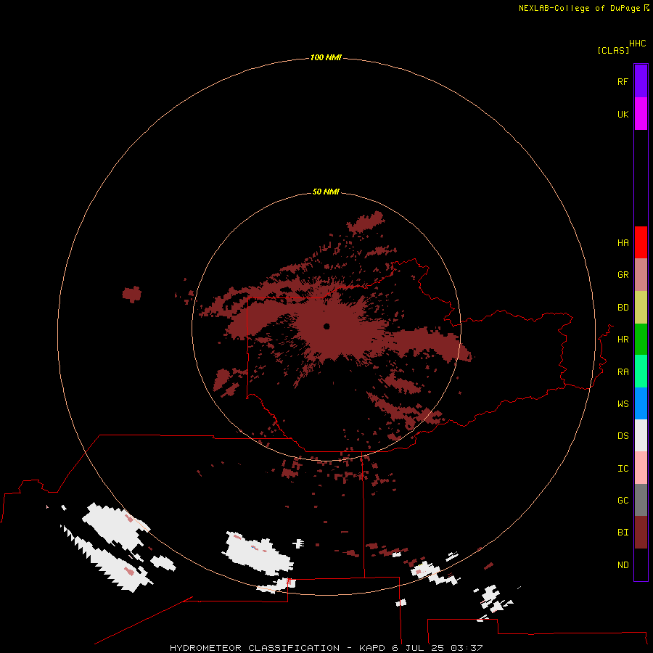This screenshot has height=653, width=653.
Task: Click the UK magenta legend color block
Action: point(641,114)
